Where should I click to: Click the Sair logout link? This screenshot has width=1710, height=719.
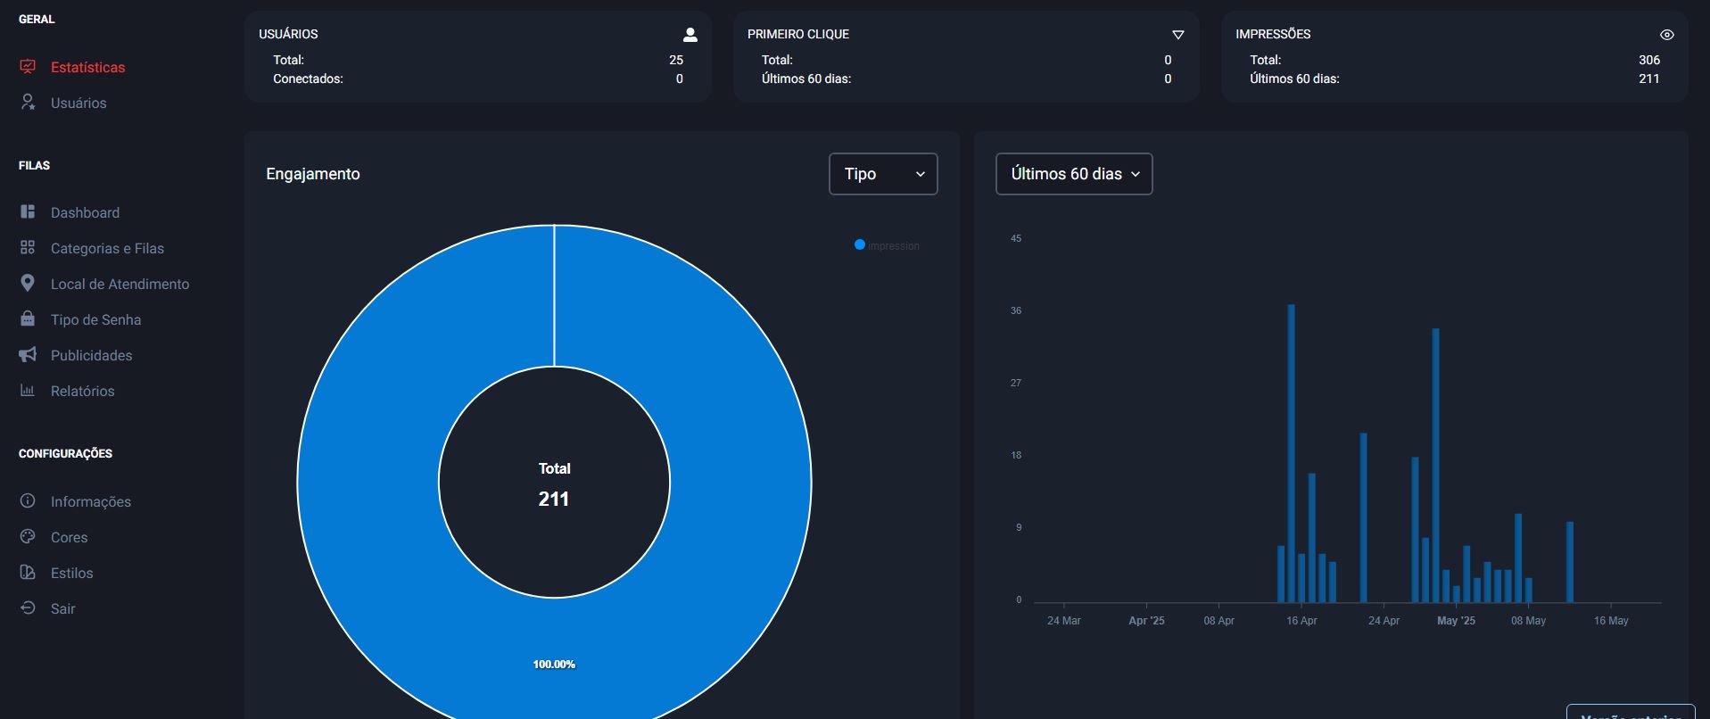(x=62, y=608)
